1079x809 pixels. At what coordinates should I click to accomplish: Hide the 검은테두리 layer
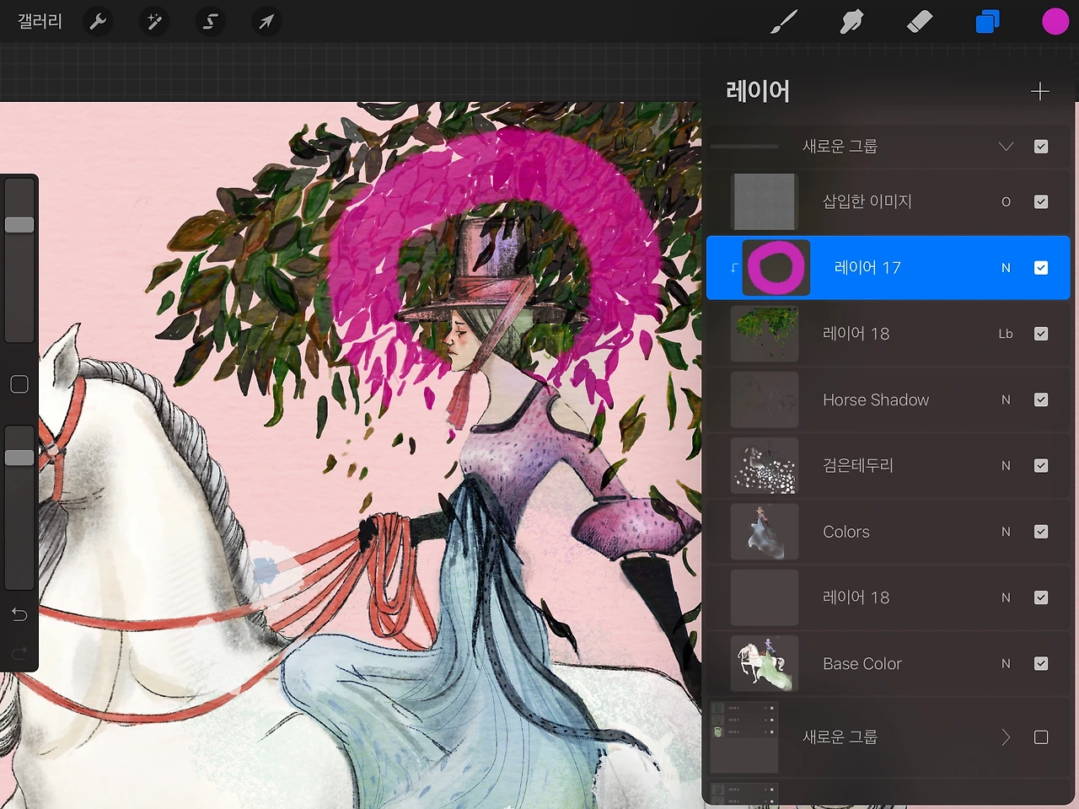[1041, 466]
